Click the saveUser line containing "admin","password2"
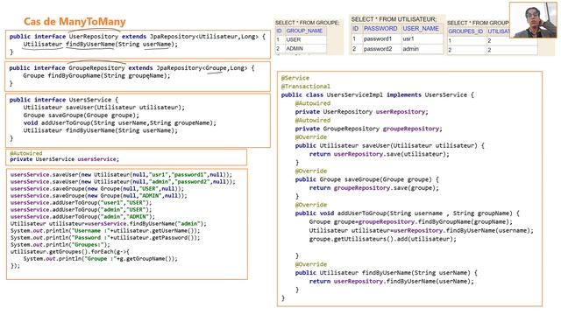The height and width of the screenshot is (315, 561). pyautogui.click(x=123, y=181)
